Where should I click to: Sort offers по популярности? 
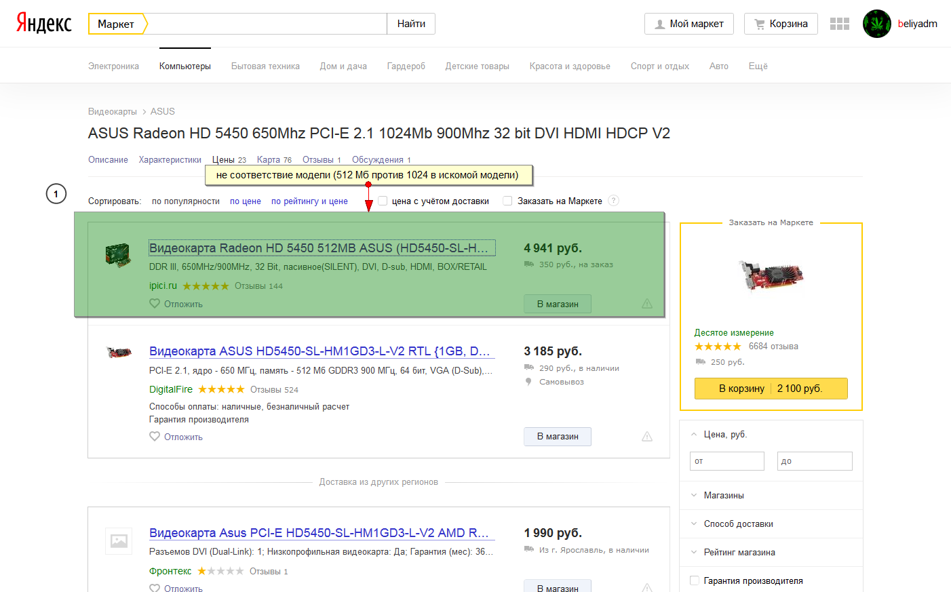click(186, 201)
